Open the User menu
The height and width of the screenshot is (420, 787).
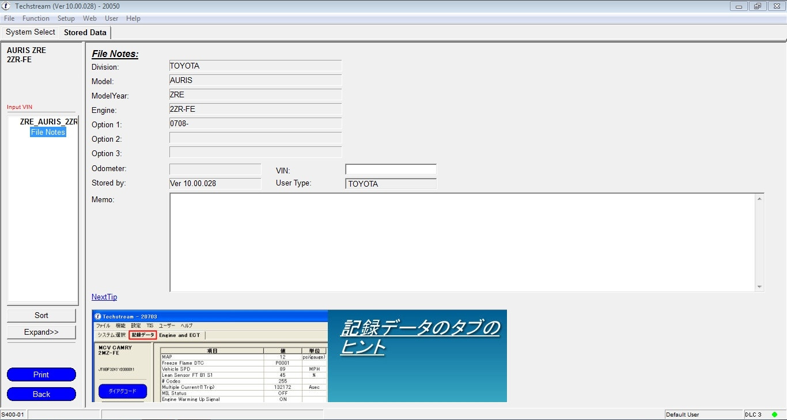tap(111, 18)
